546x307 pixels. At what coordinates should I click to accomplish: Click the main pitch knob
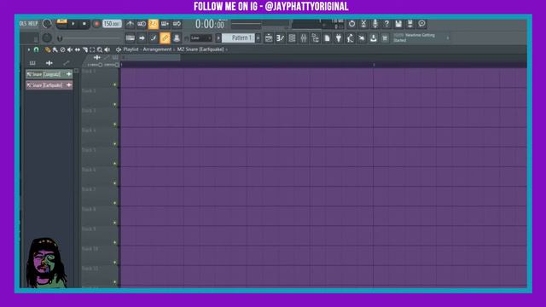pyautogui.click(x=47, y=38)
